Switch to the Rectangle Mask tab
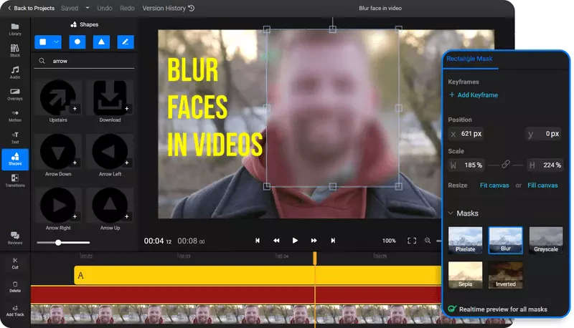 pos(469,59)
